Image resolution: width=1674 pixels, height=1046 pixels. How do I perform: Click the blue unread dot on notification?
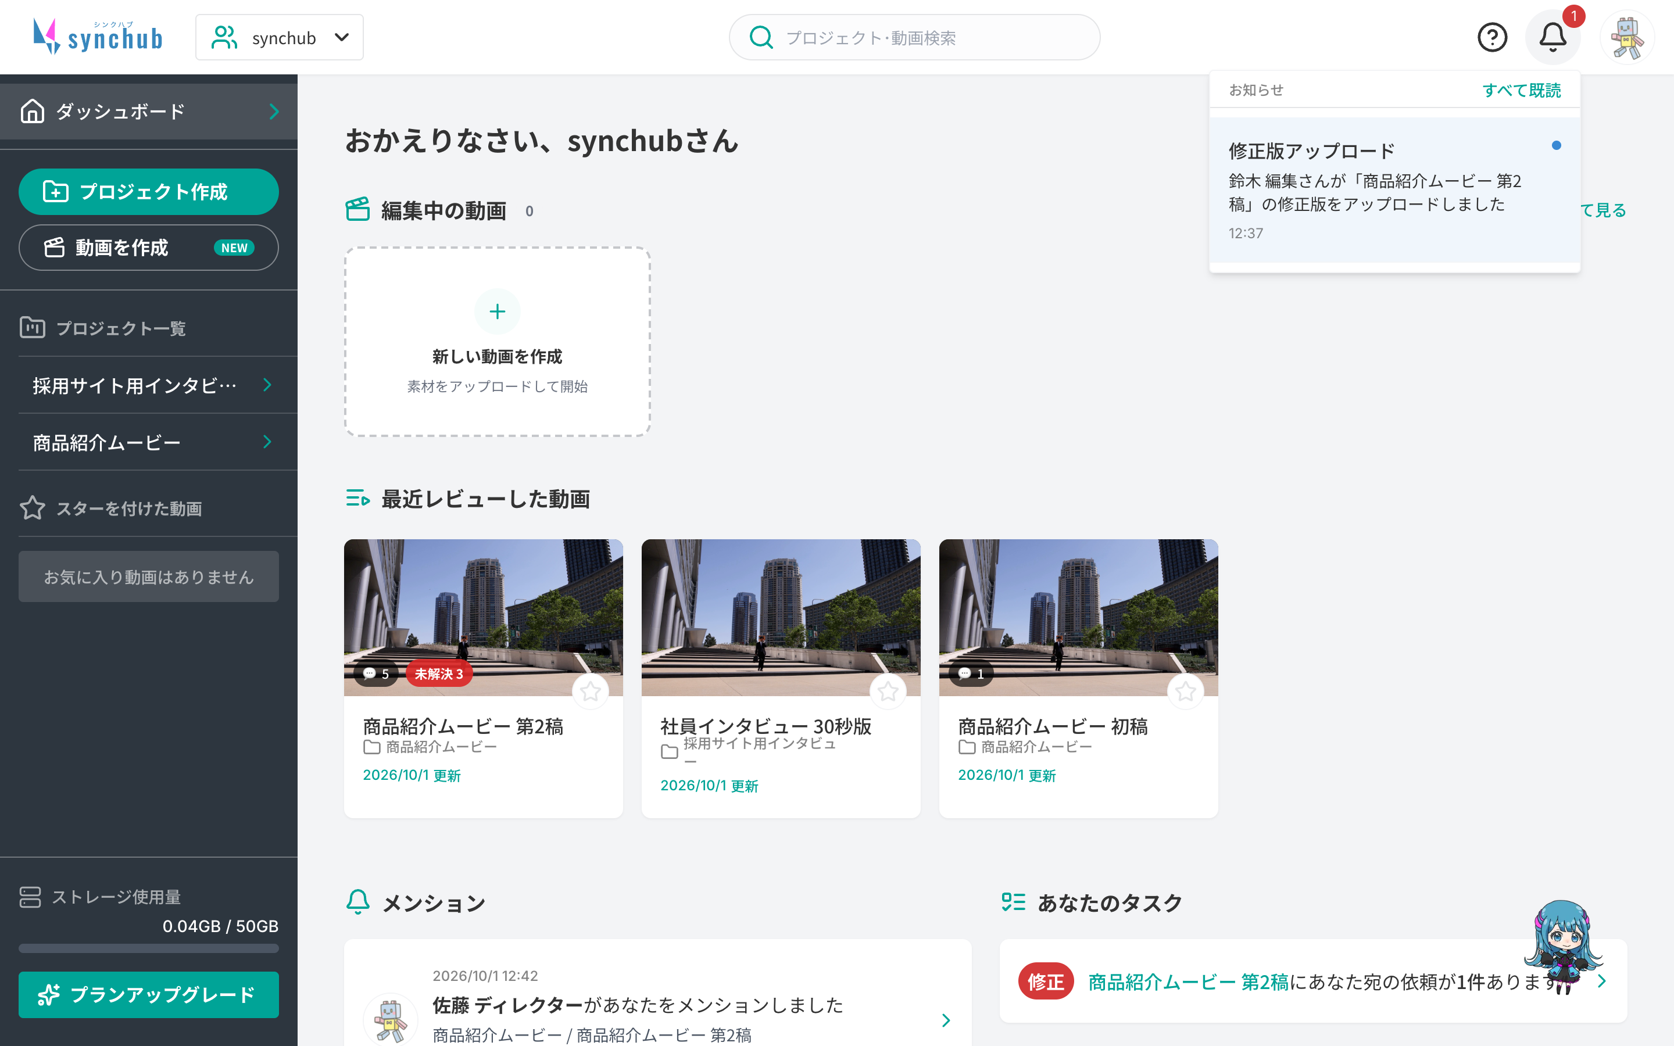click(1557, 145)
